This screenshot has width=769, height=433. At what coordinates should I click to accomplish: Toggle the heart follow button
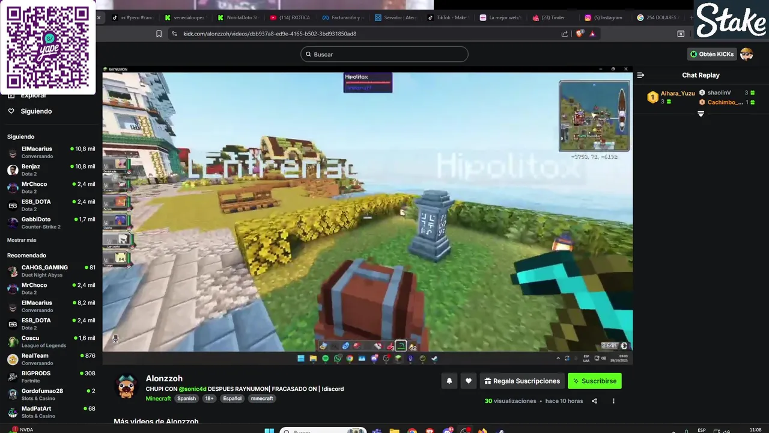469,381
